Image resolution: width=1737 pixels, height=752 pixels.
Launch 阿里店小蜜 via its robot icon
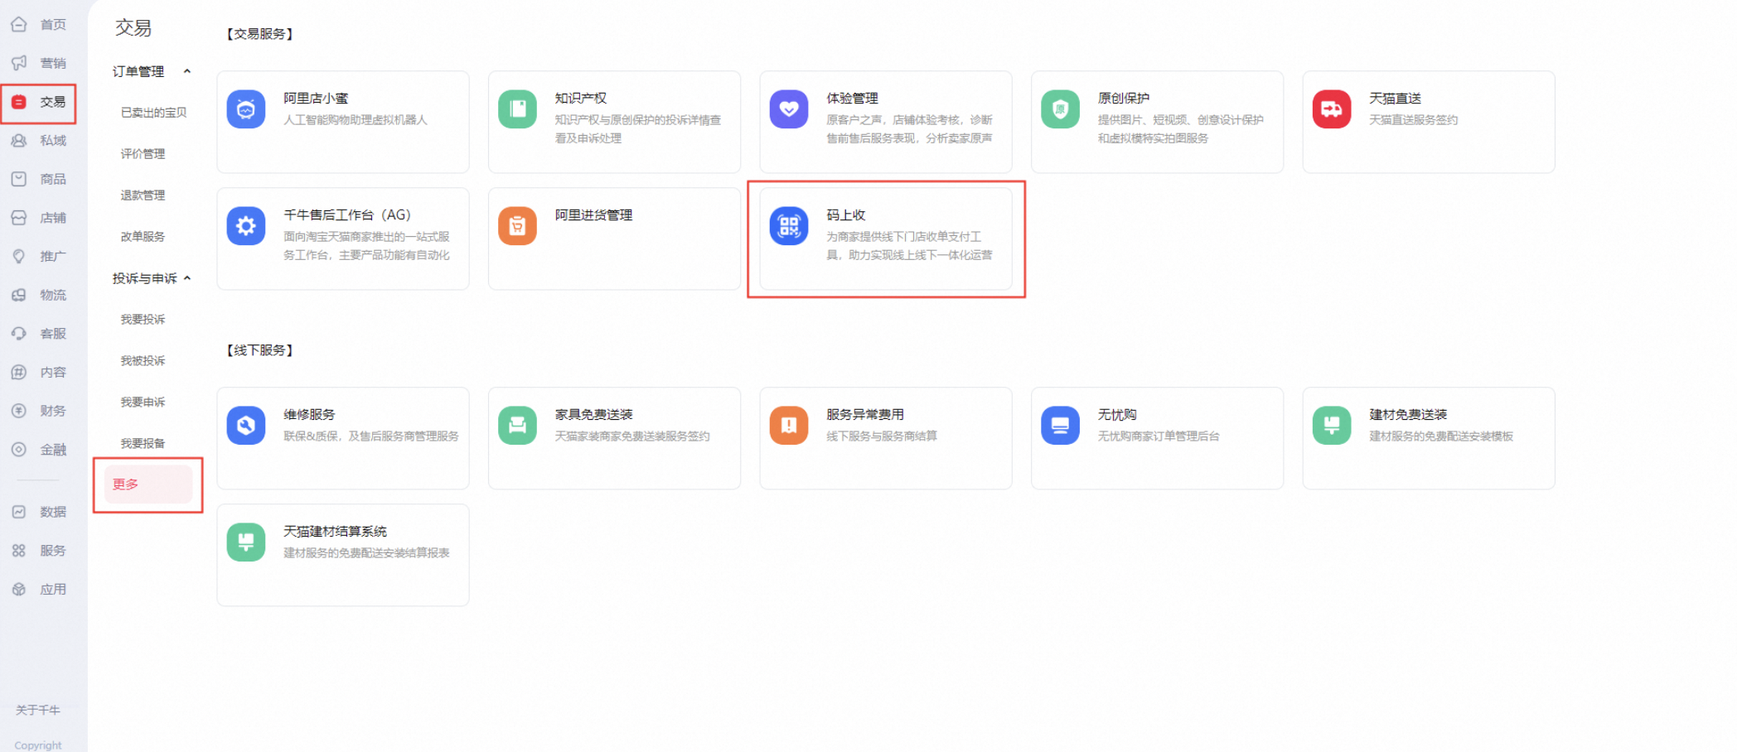pos(245,108)
